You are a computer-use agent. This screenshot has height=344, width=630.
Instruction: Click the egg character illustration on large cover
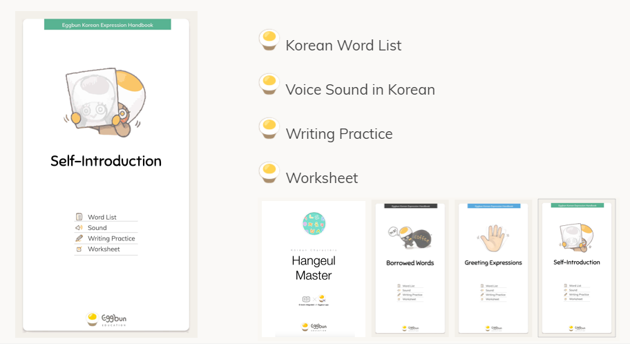point(106,101)
